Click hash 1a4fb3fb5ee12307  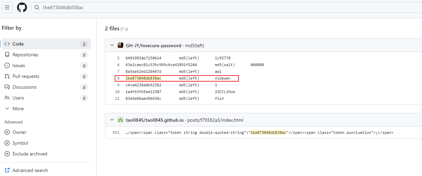coord(143,92)
